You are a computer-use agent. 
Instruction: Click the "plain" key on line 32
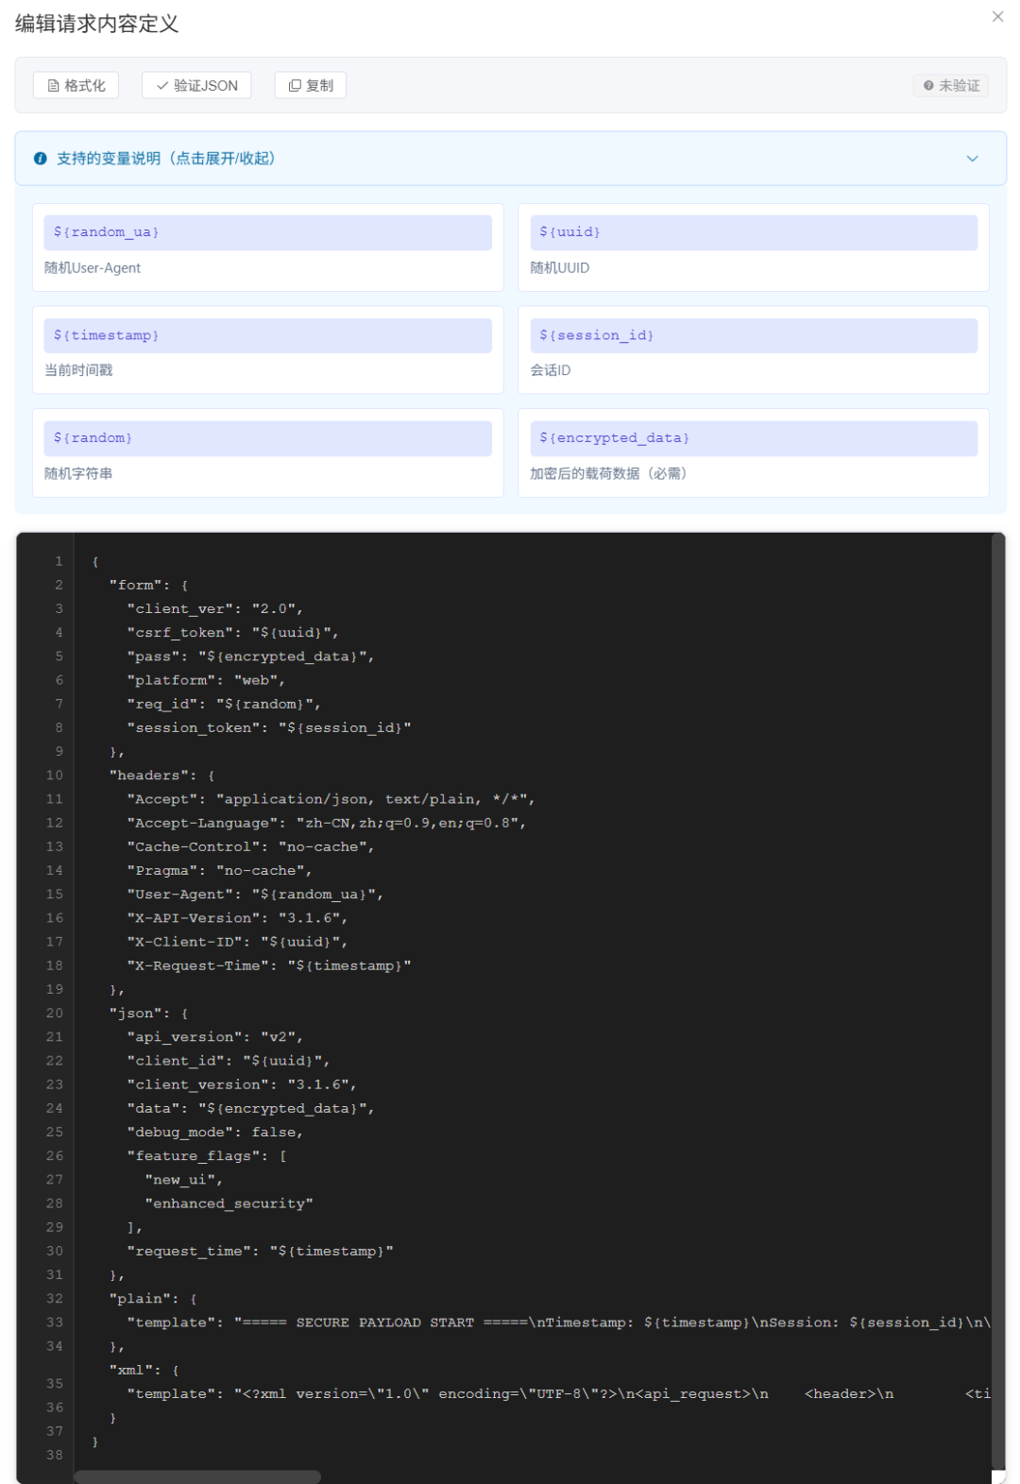140,1299
